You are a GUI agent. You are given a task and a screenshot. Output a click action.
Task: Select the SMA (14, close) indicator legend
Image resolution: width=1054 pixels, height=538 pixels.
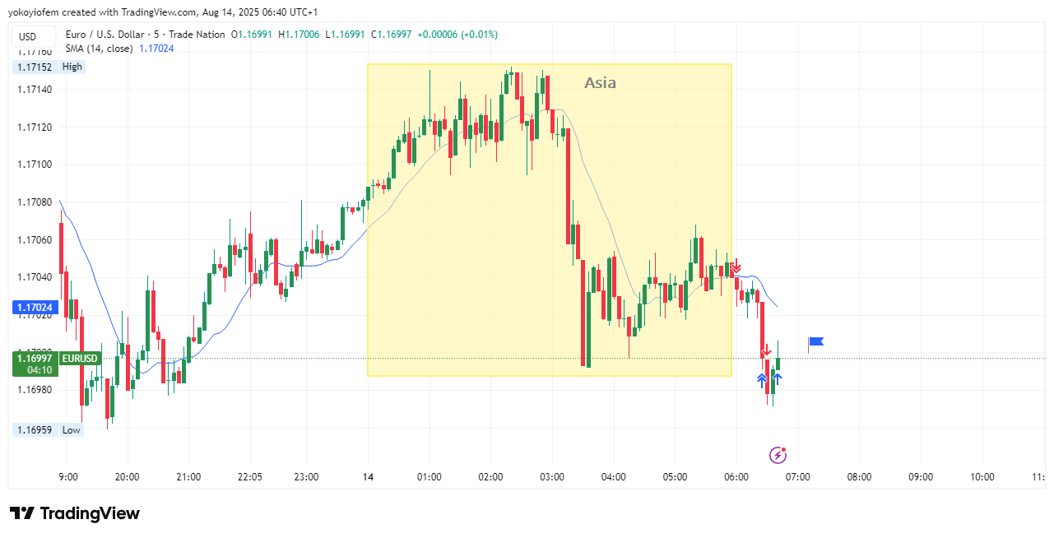point(100,49)
